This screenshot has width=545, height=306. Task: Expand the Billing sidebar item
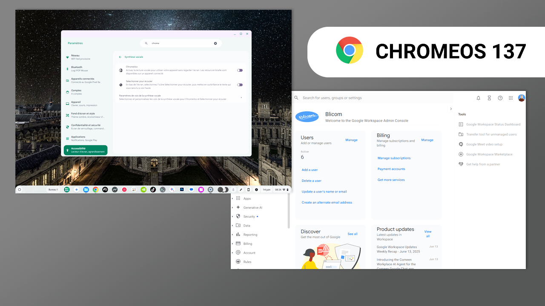(232, 244)
